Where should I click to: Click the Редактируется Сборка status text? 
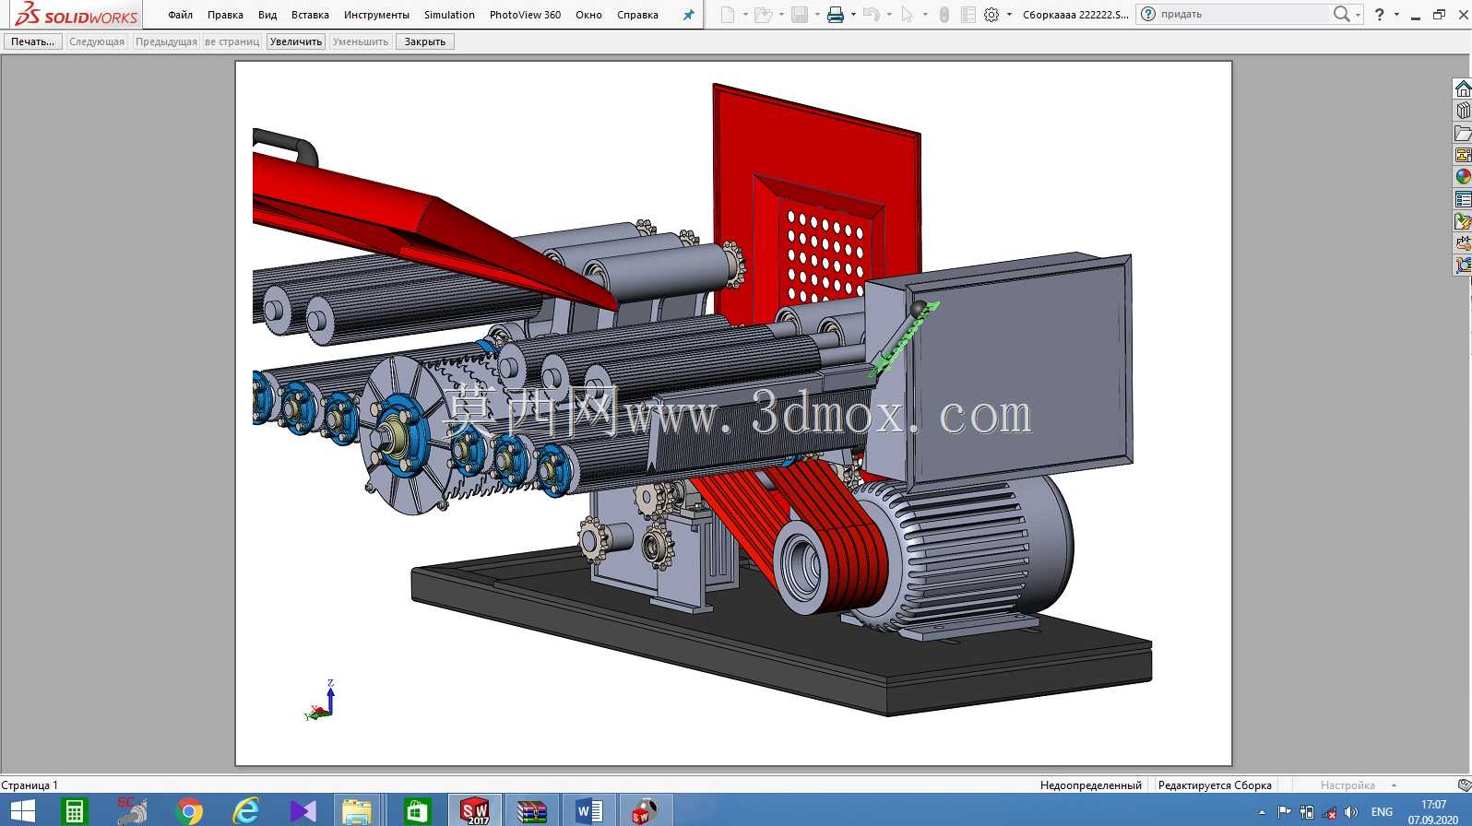pyautogui.click(x=1215, y=785)
